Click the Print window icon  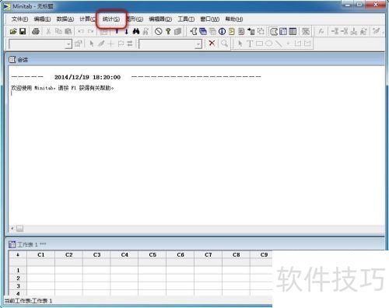click(36, 31)
